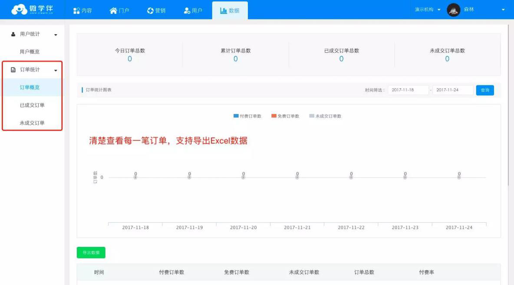Click the 已成交订单总数 value
This screenshot has width=514, height=285.
coord(341,59)
